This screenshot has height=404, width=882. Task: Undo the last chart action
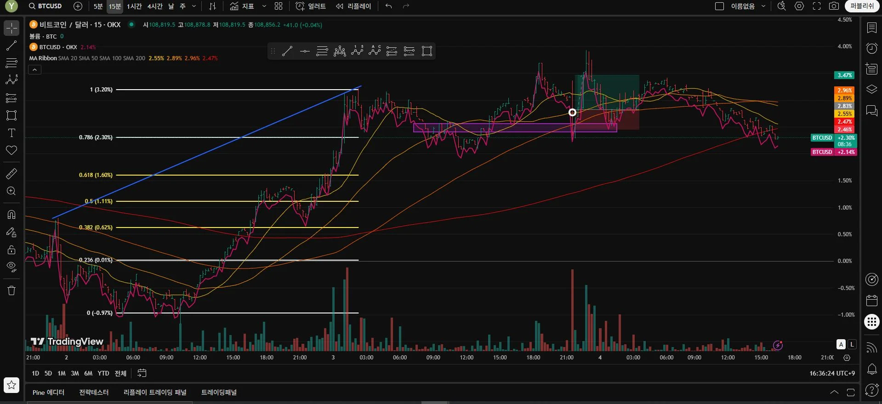(x=389, y=6)
